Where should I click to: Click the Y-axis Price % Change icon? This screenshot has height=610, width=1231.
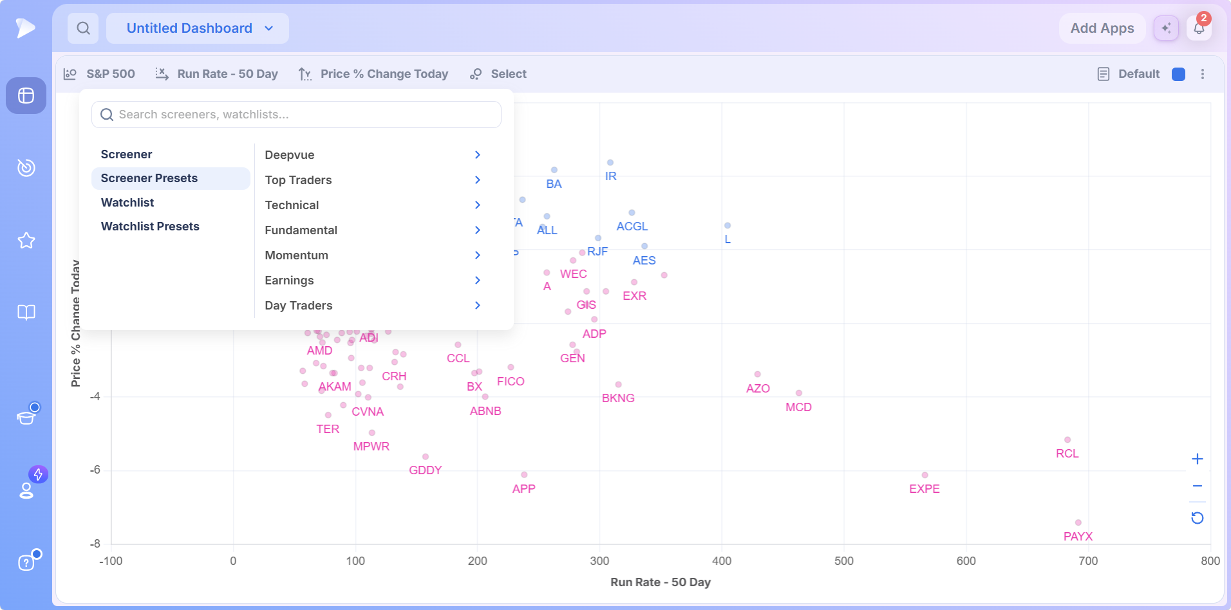click(x=305, y=74)
